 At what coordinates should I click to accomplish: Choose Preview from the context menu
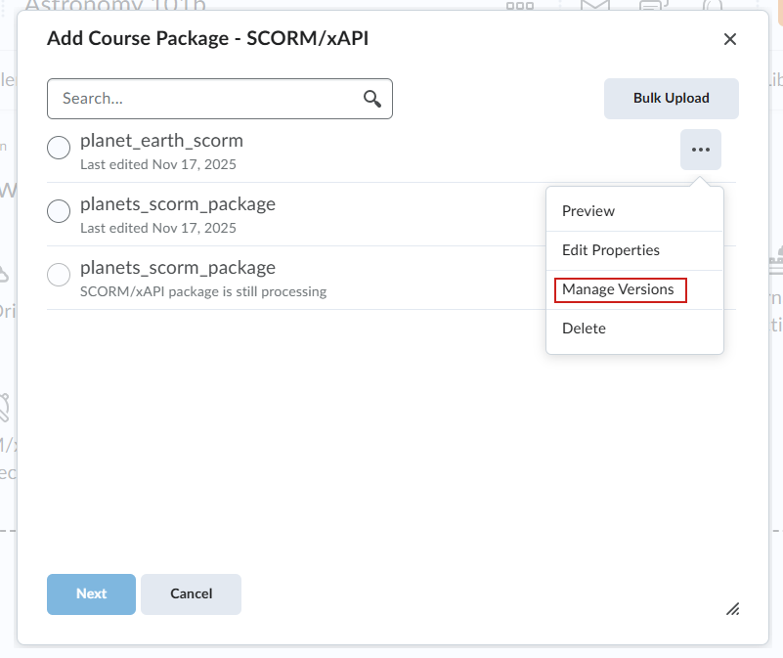pos(588,211)
